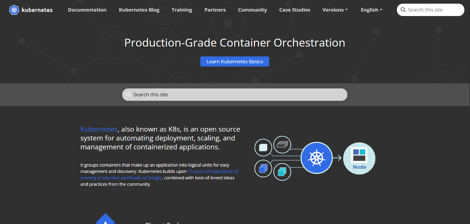The height and width of the screenshot is (224, 470).
Task: Click the single white container icon
Action: [263, 147]
